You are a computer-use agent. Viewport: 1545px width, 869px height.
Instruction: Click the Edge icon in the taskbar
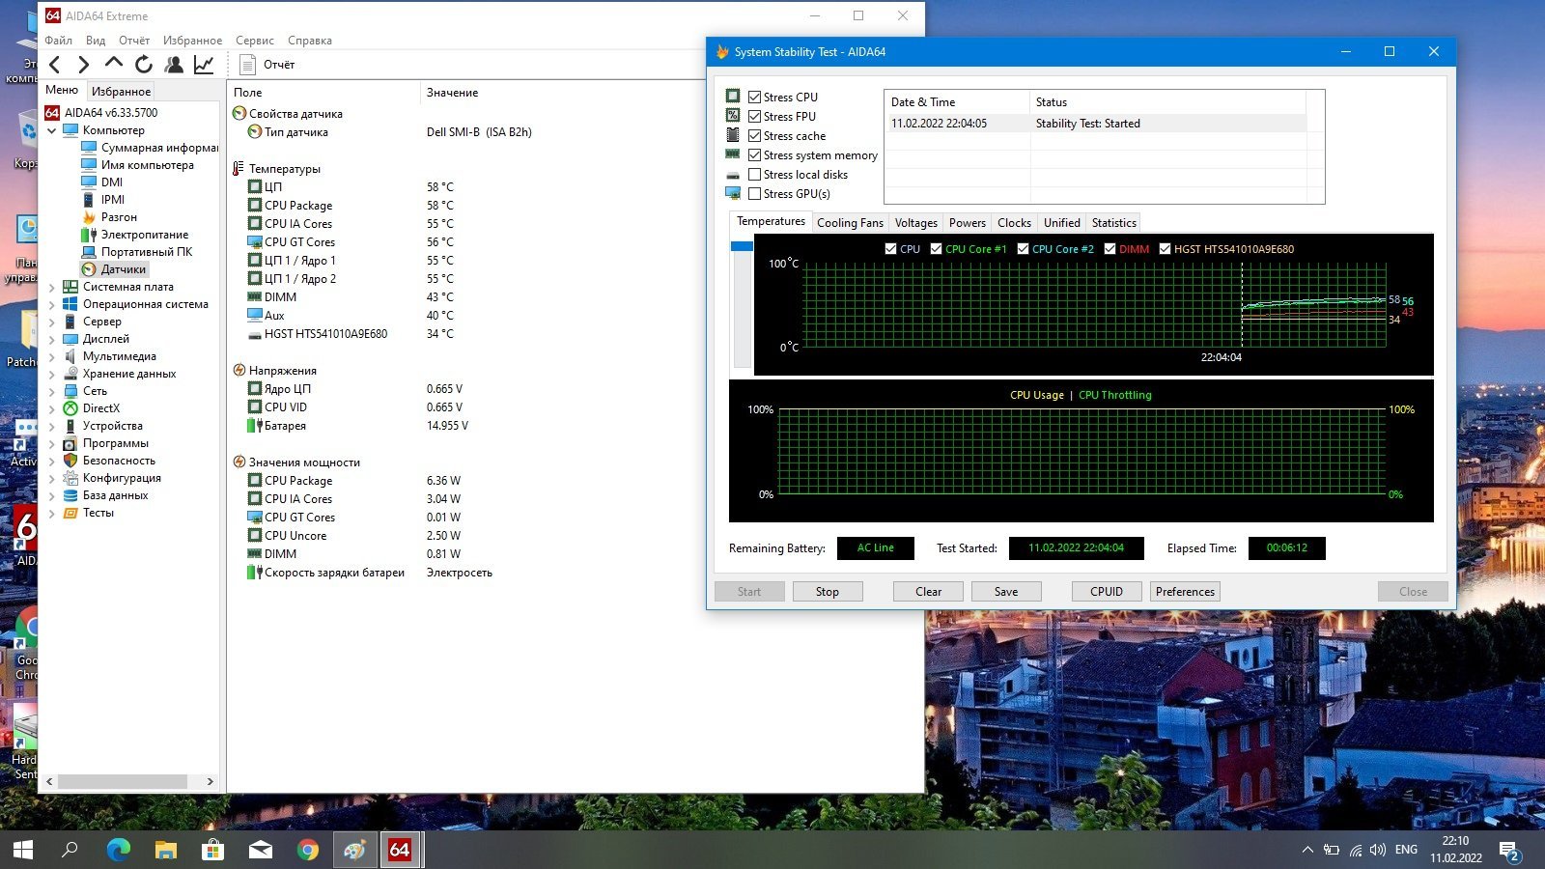click(x=118, y=850)
